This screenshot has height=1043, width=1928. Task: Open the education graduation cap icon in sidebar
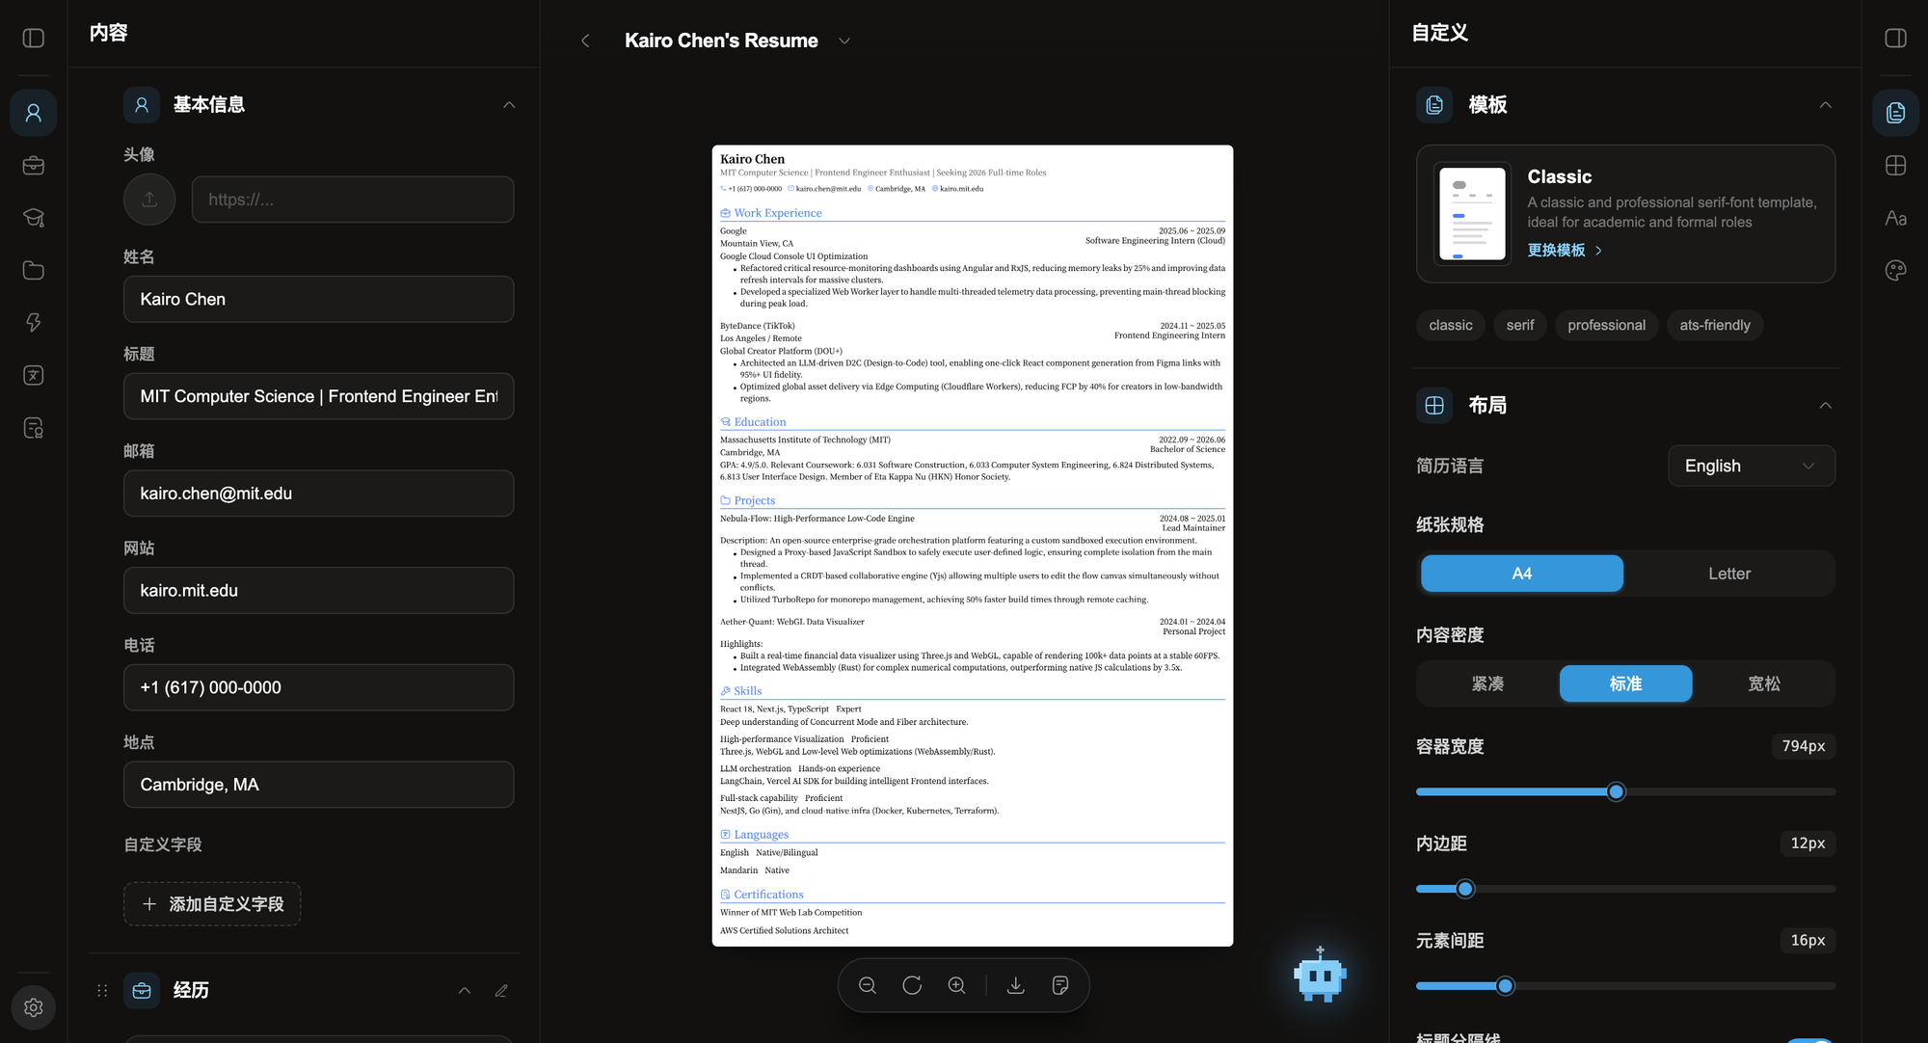pos(34,218)
